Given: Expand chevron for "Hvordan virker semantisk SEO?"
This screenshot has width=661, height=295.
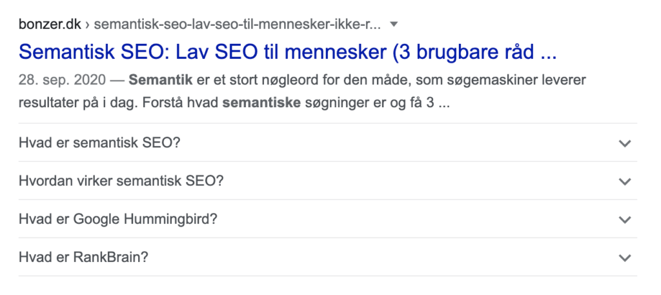Looking at the screenshot, I should (x=624, y=181).
